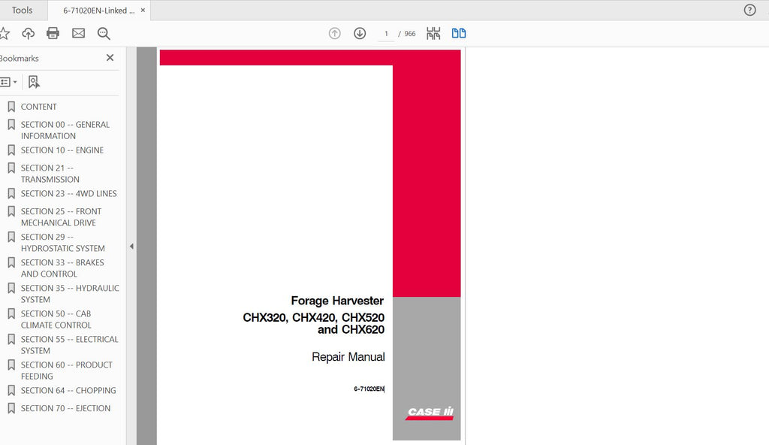Click the CASE IH logo on the cover
Image resolution: width=769 pixels, height=445 pixels.
[x=430, y=413]
